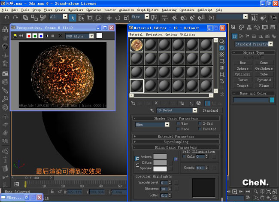Click the Undo arrow in main toolbar
This screenshot has width=279, height=202.
[6, 18]
